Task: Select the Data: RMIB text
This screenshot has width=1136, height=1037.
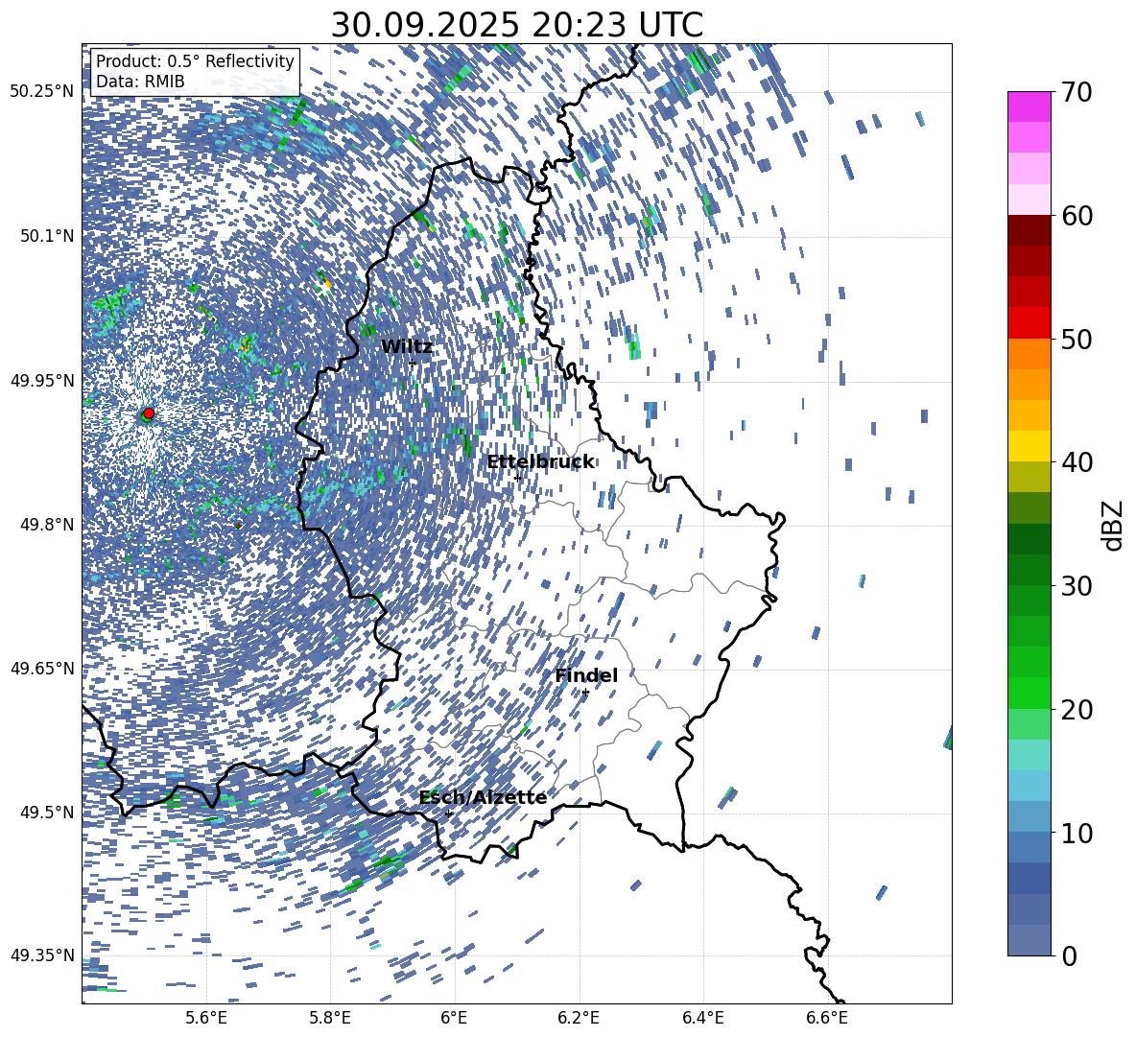Action: click(140, 82)
